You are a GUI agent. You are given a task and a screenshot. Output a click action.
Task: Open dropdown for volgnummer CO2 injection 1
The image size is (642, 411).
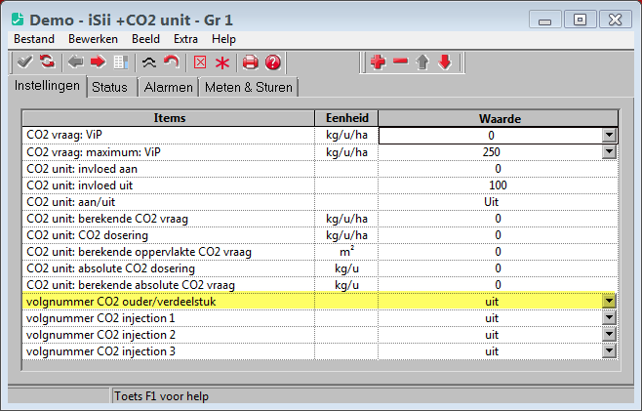[609, 318]
